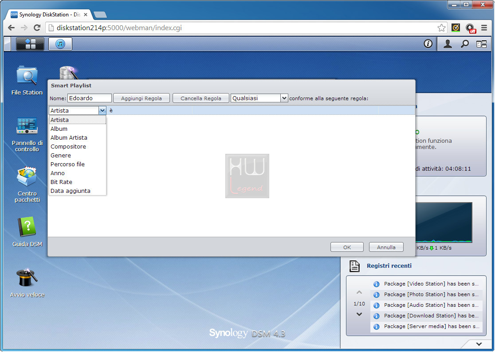
Task: Toggle the widgets panel icon
Action: point(481,44)
